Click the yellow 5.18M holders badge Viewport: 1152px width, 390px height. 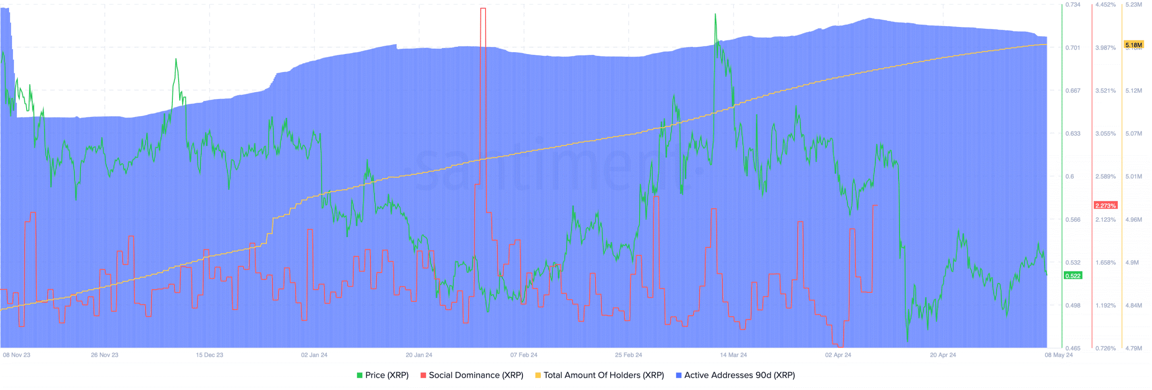(1133, 45)
